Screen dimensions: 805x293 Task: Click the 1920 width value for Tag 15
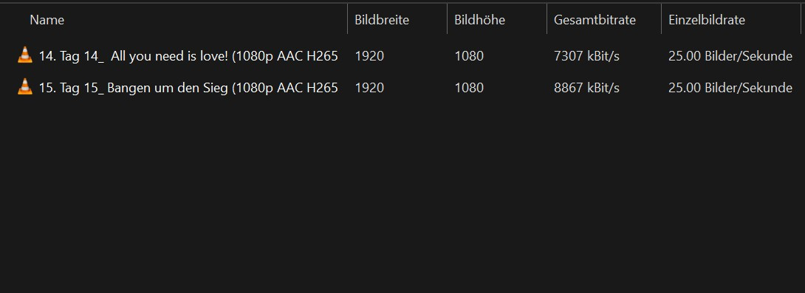point(369,88)
